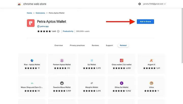Switch to the Overview tab

pos(59,45)
